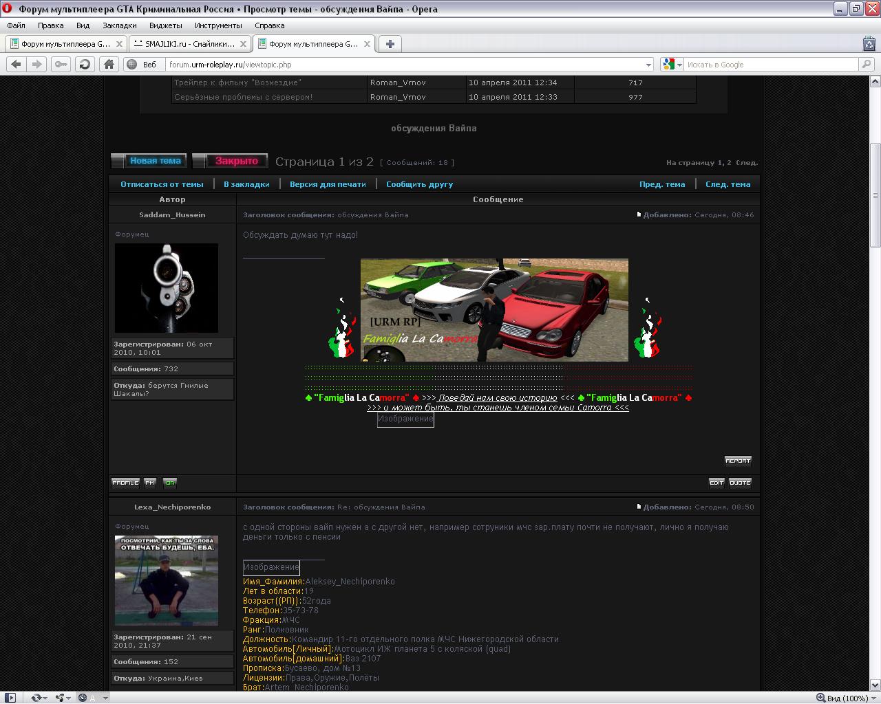Open the closed tabs trash icon
Viewport: 881px width, 704px height.
coord(869,43)
